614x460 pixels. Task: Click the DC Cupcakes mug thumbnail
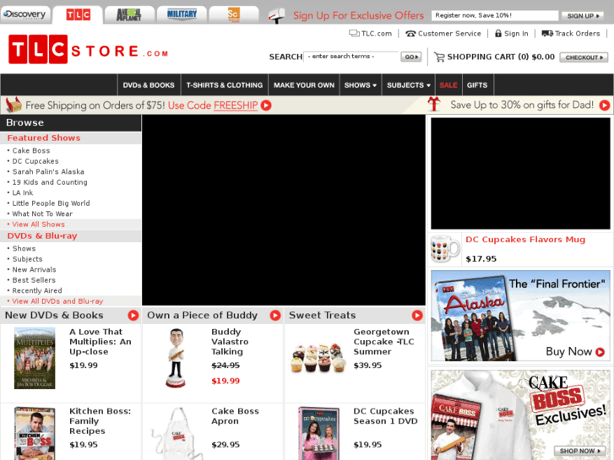(445, 249)
